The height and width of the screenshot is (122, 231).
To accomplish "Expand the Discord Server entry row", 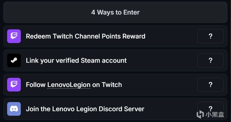I will point(171,109).
